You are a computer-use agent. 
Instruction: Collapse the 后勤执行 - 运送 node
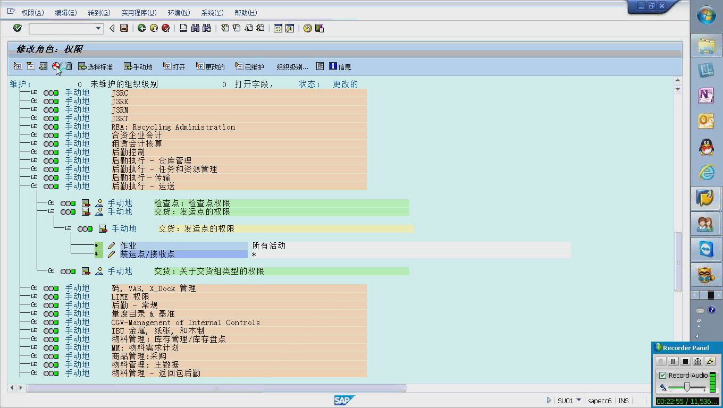(x=34, y=186)
